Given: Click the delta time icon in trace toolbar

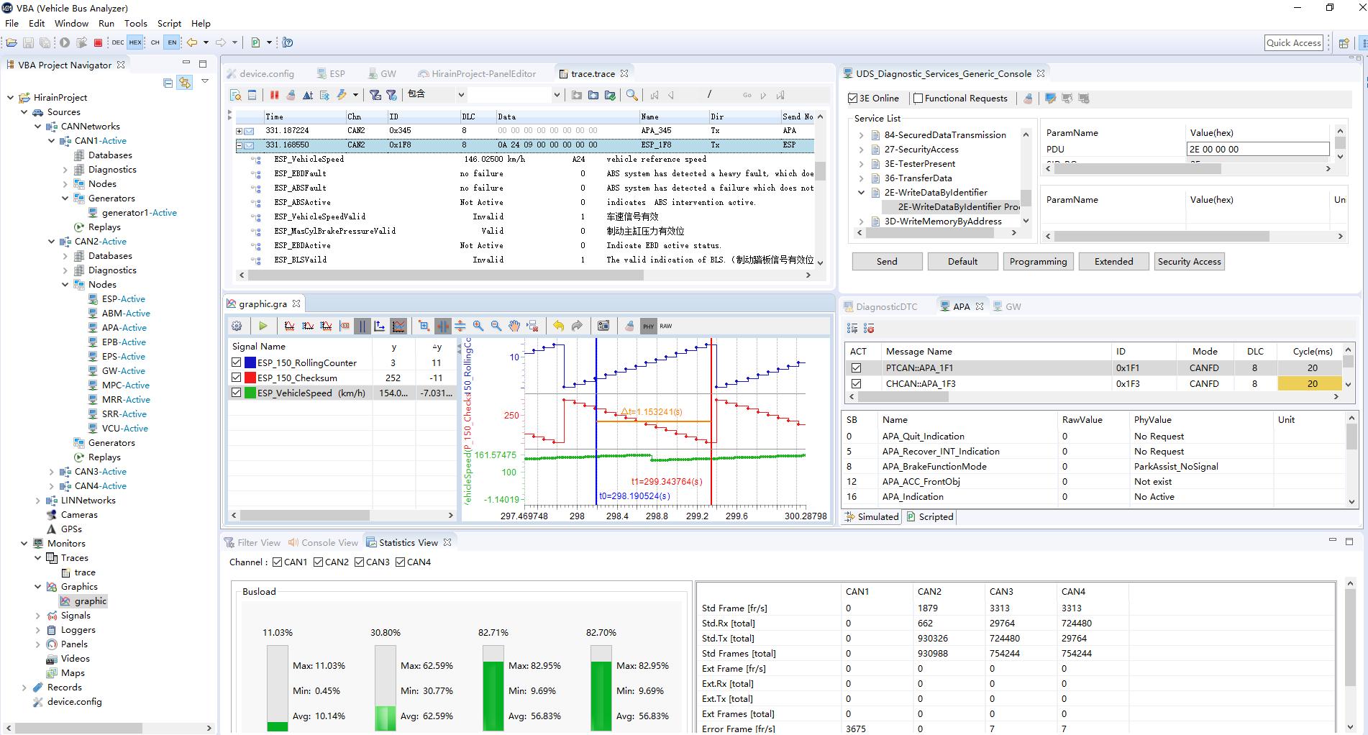Looking at the screenshot, I should pos(308,95).
